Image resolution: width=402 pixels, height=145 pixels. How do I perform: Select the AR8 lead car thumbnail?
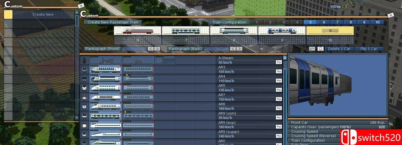click(x=105, y=106)
